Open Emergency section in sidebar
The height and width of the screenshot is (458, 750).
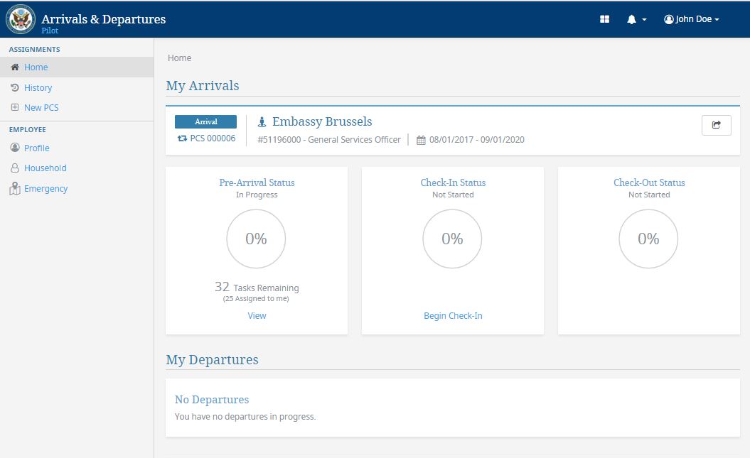coord(46,189)
